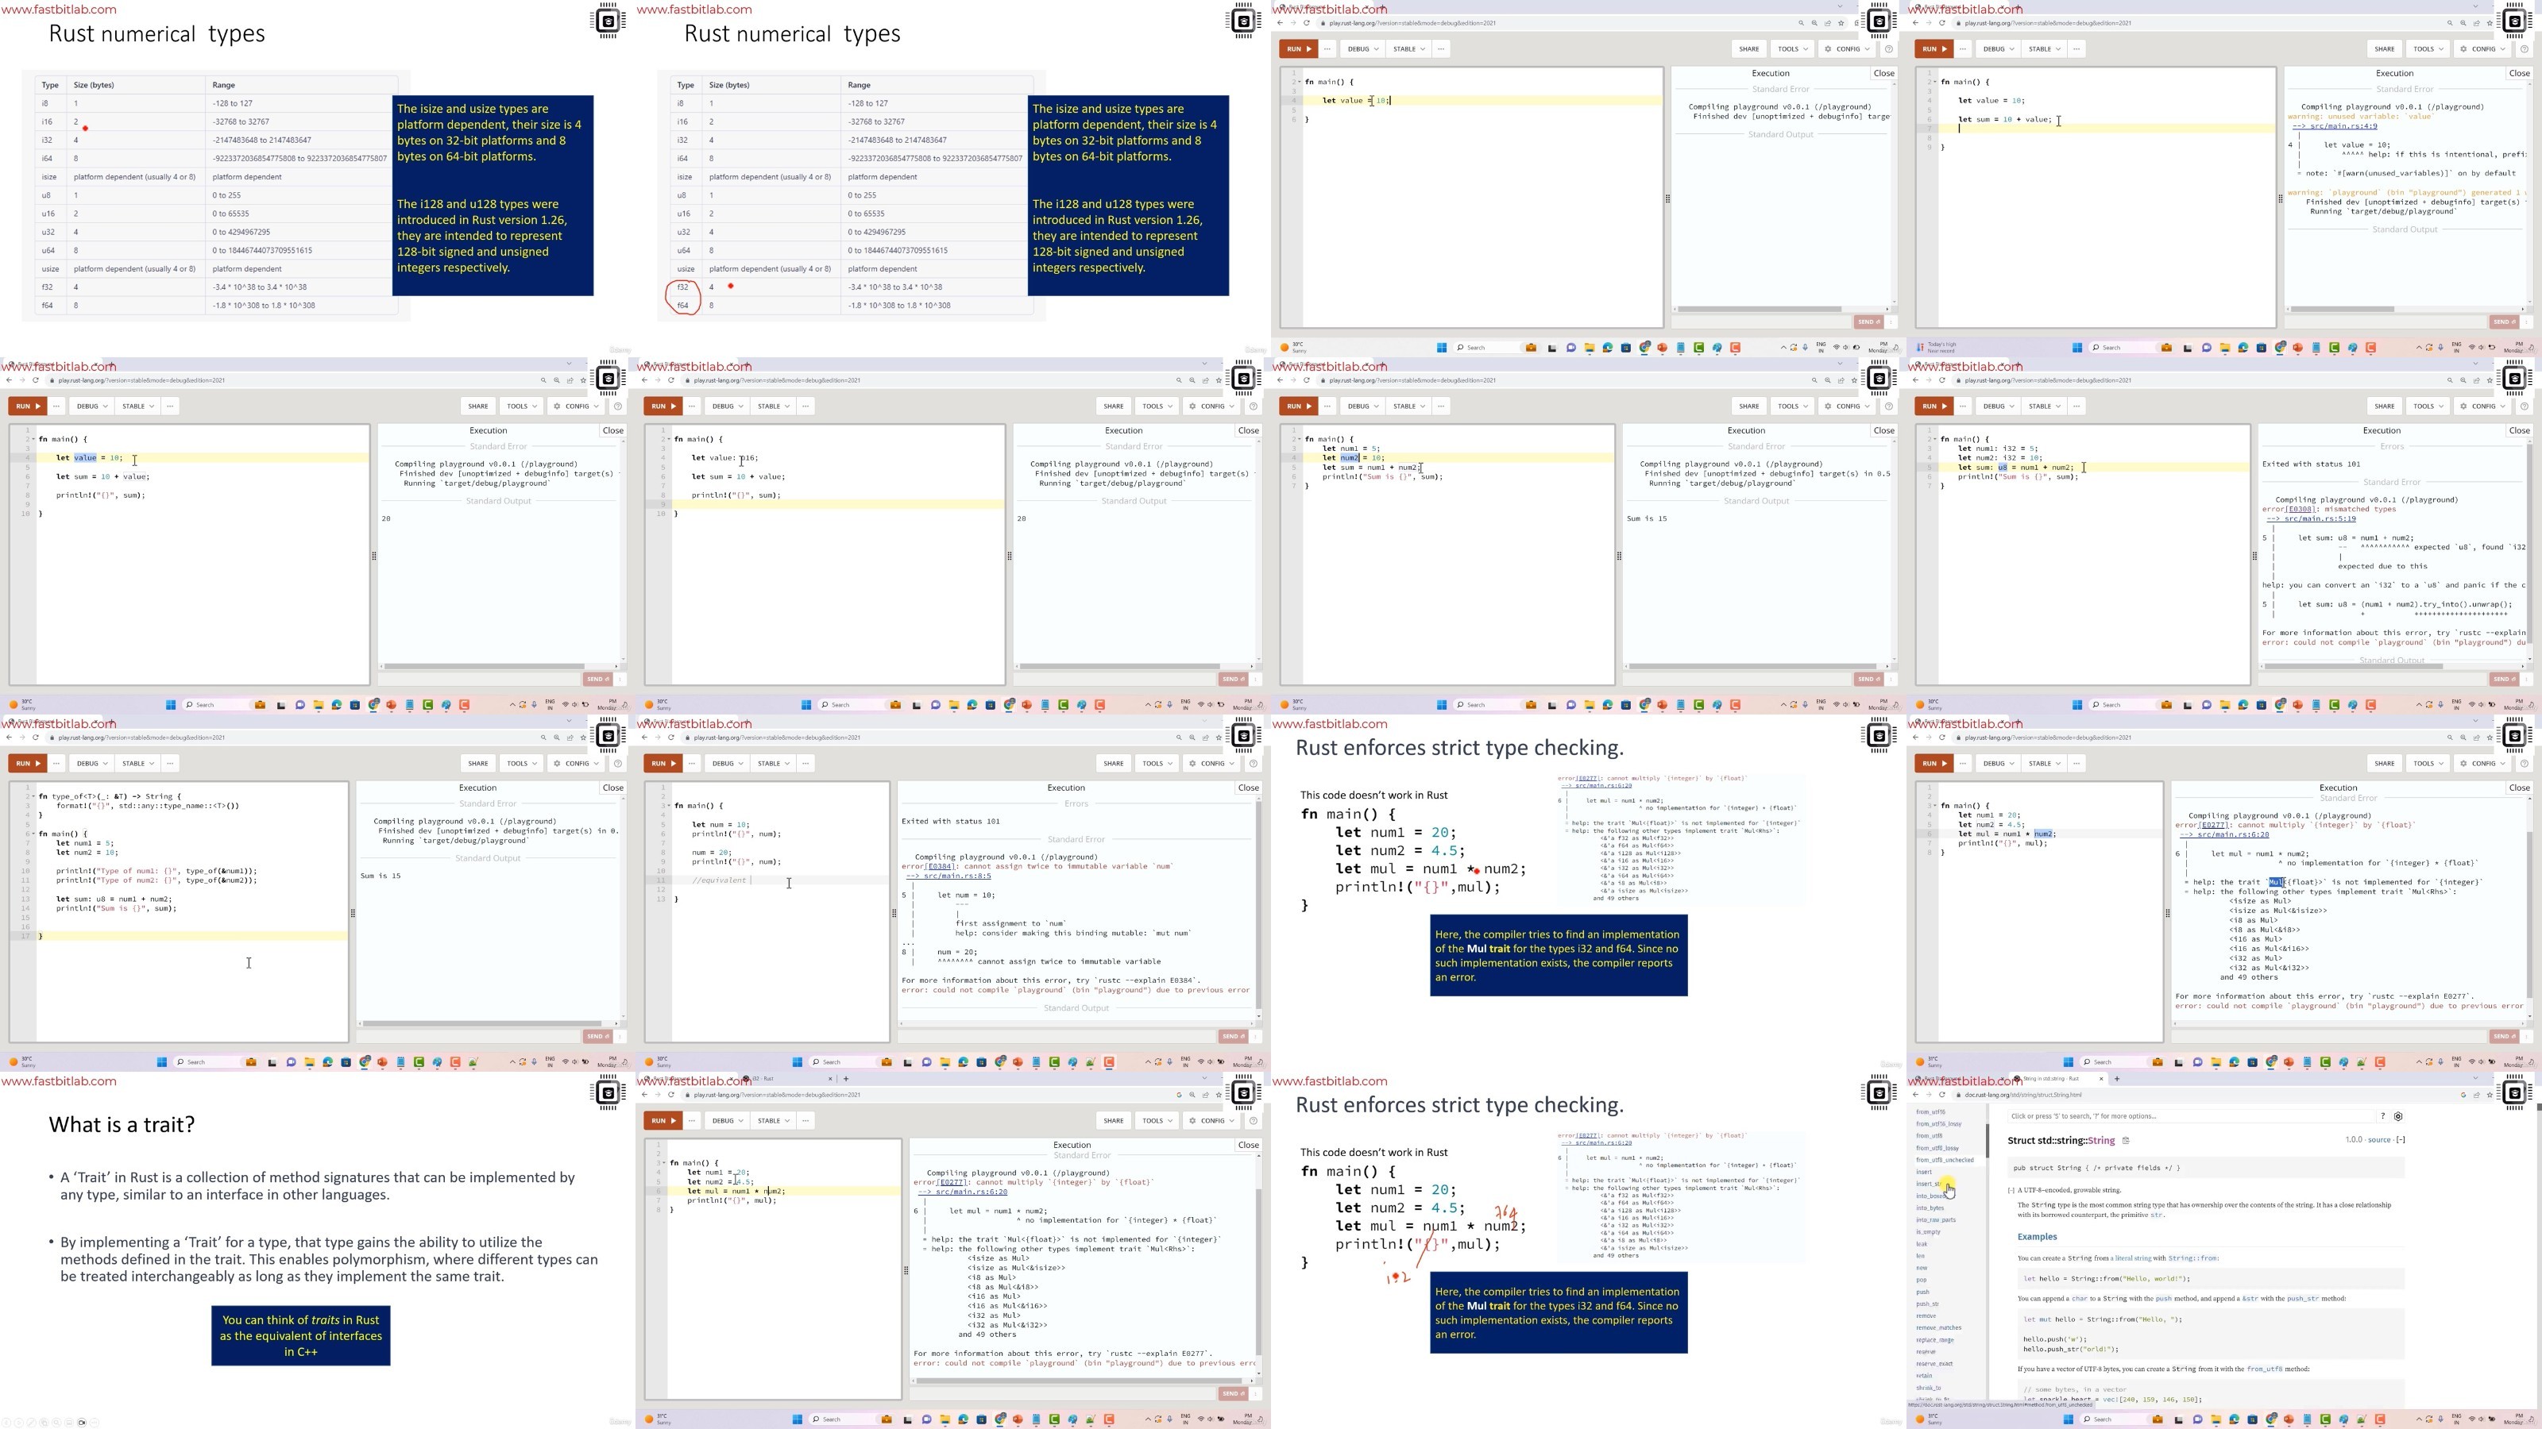Open TOOLS dropdown in E0277 playground with 'Mul' selected
Screen dimensions: 2542x1429
point(2428,763)
